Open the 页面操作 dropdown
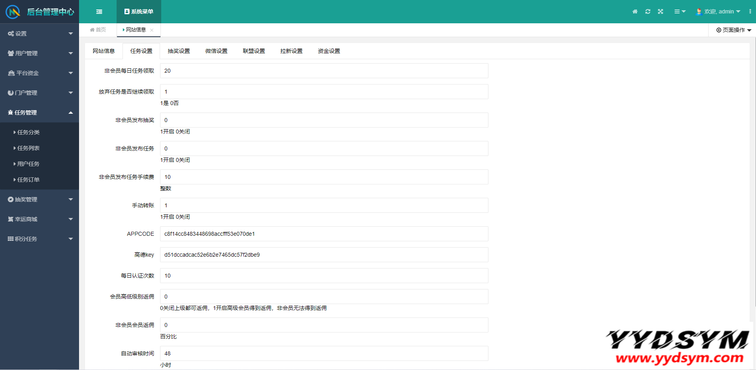The height and width of the screenshot is (370, 756). point(733,30)
